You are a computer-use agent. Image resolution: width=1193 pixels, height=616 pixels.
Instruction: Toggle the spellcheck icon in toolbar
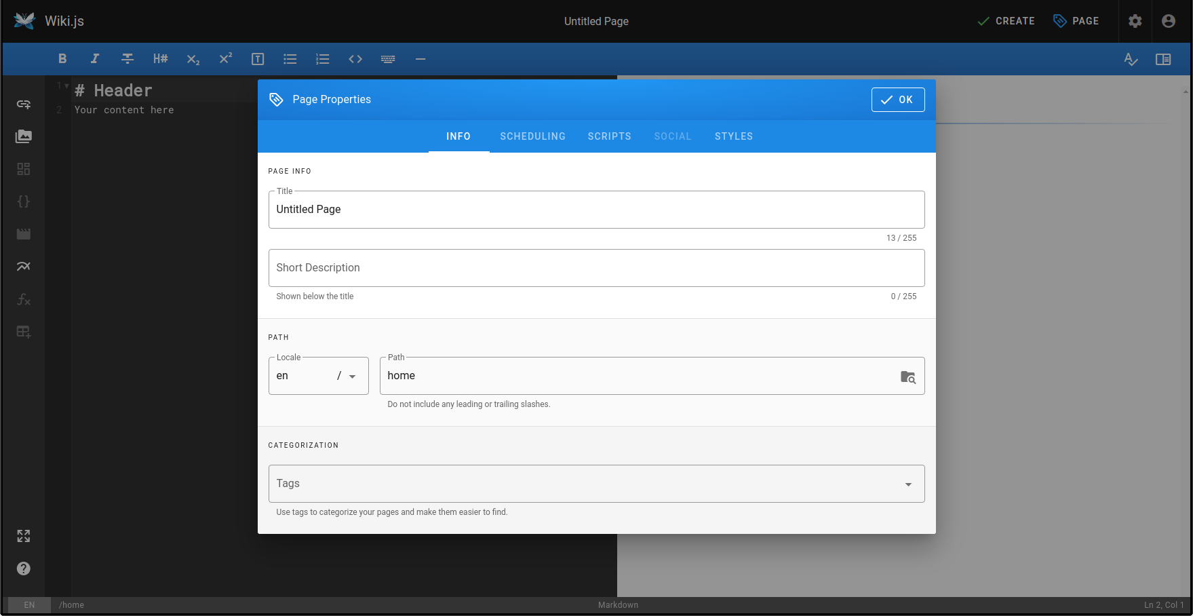point(1131,59)
